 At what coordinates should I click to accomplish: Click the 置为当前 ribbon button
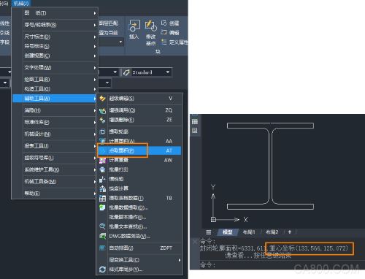(x=109, y=33)
